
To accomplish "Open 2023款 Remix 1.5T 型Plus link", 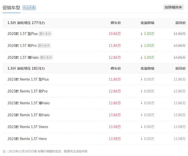I will coord(28,79).
